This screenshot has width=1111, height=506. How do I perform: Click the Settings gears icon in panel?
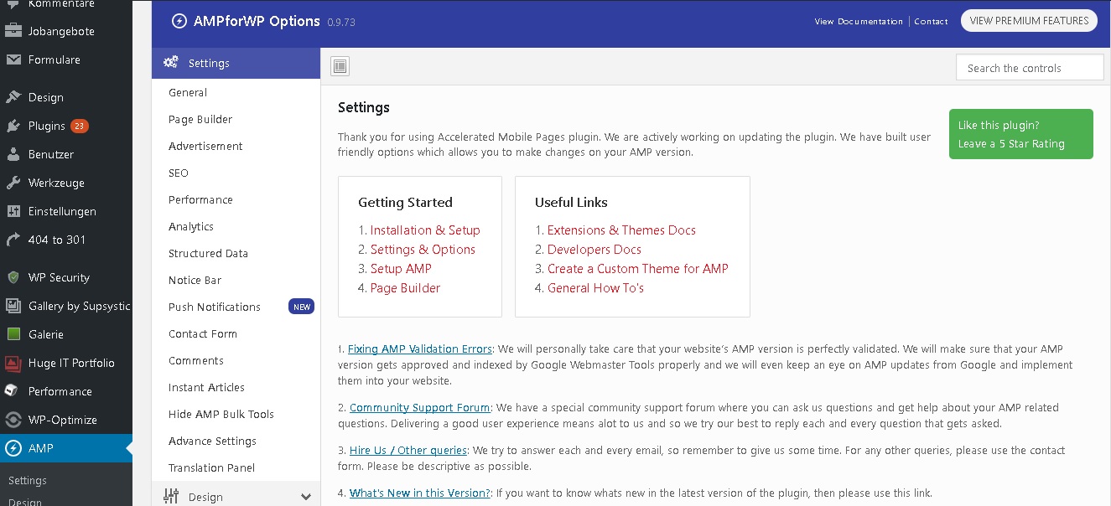click(x=171, y=63)
